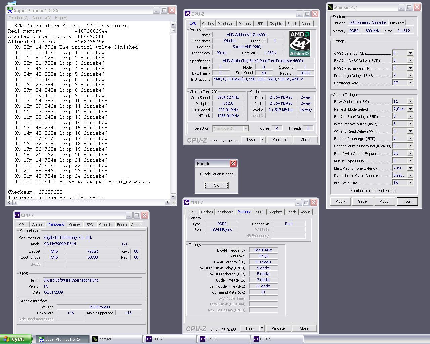Expand the RAS# Precharge (tRP) dropdown

(x=410, y=68)
